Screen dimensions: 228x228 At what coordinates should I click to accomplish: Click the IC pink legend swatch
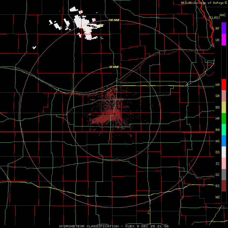point(224,163)
